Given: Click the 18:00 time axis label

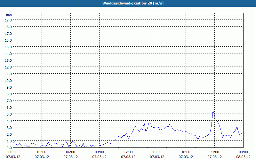Looking at the screenshot, I should [x=186, y=152].
